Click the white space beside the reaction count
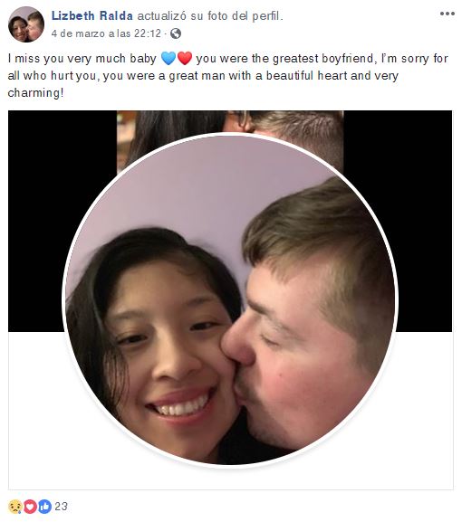 [260, 507]
